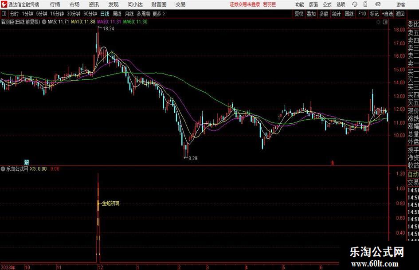
Task: Click the 叠加 overlay toolbar button
Action: coord(311,14)
